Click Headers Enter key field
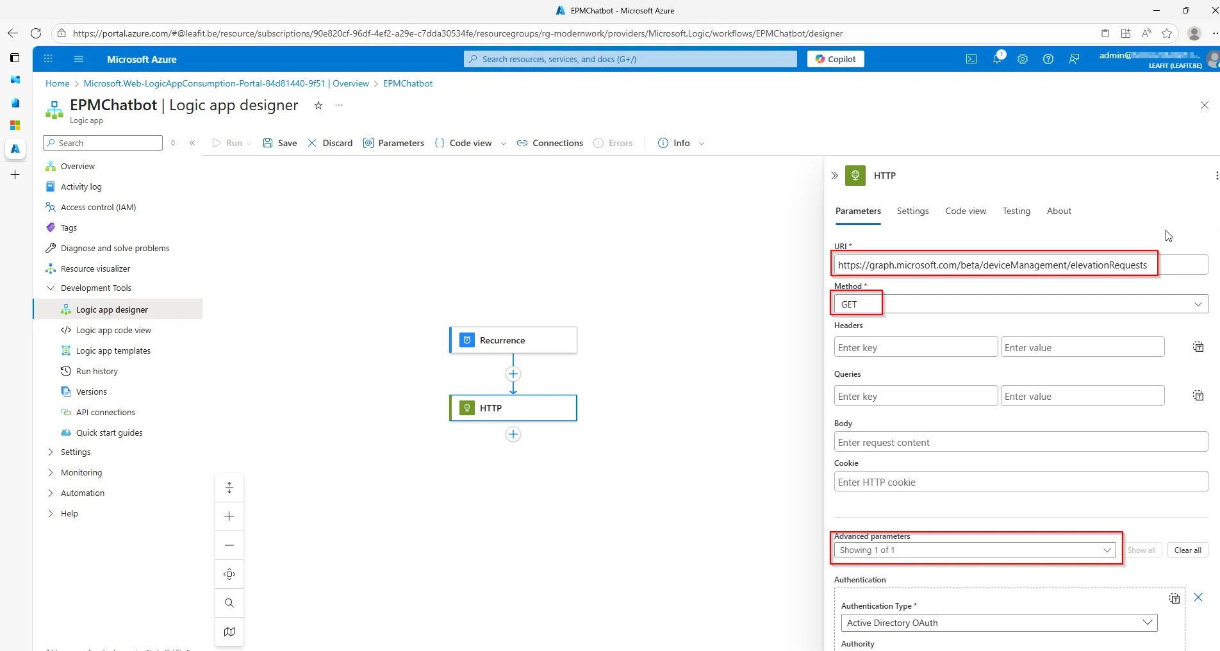 point(916,347)
